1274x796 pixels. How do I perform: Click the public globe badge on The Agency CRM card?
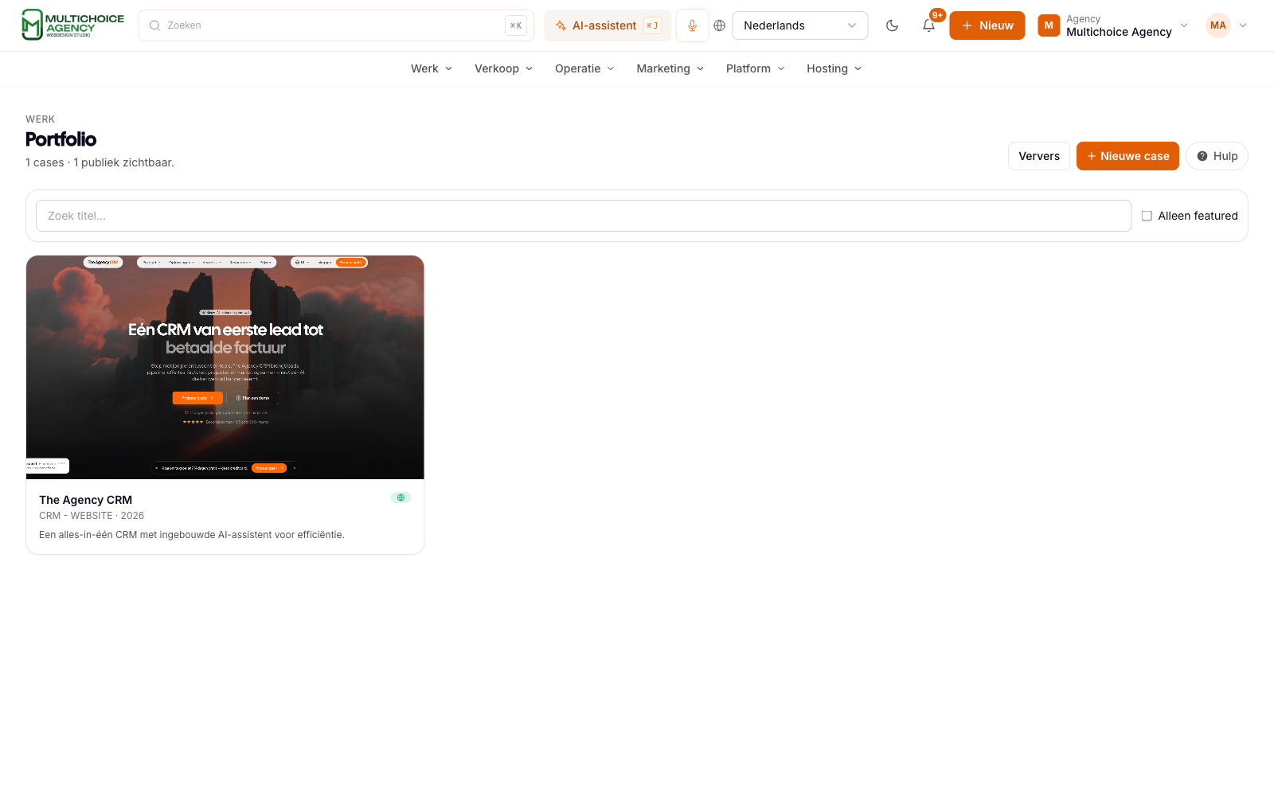coord(401,497)
